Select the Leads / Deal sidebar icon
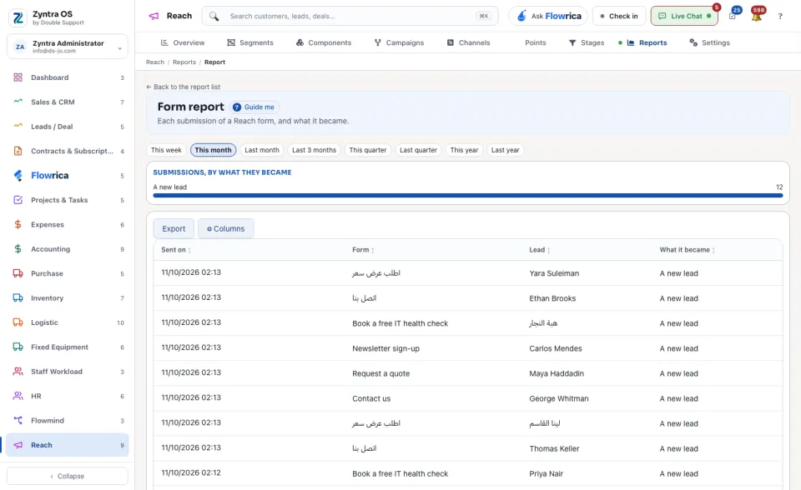 point(18,126)
